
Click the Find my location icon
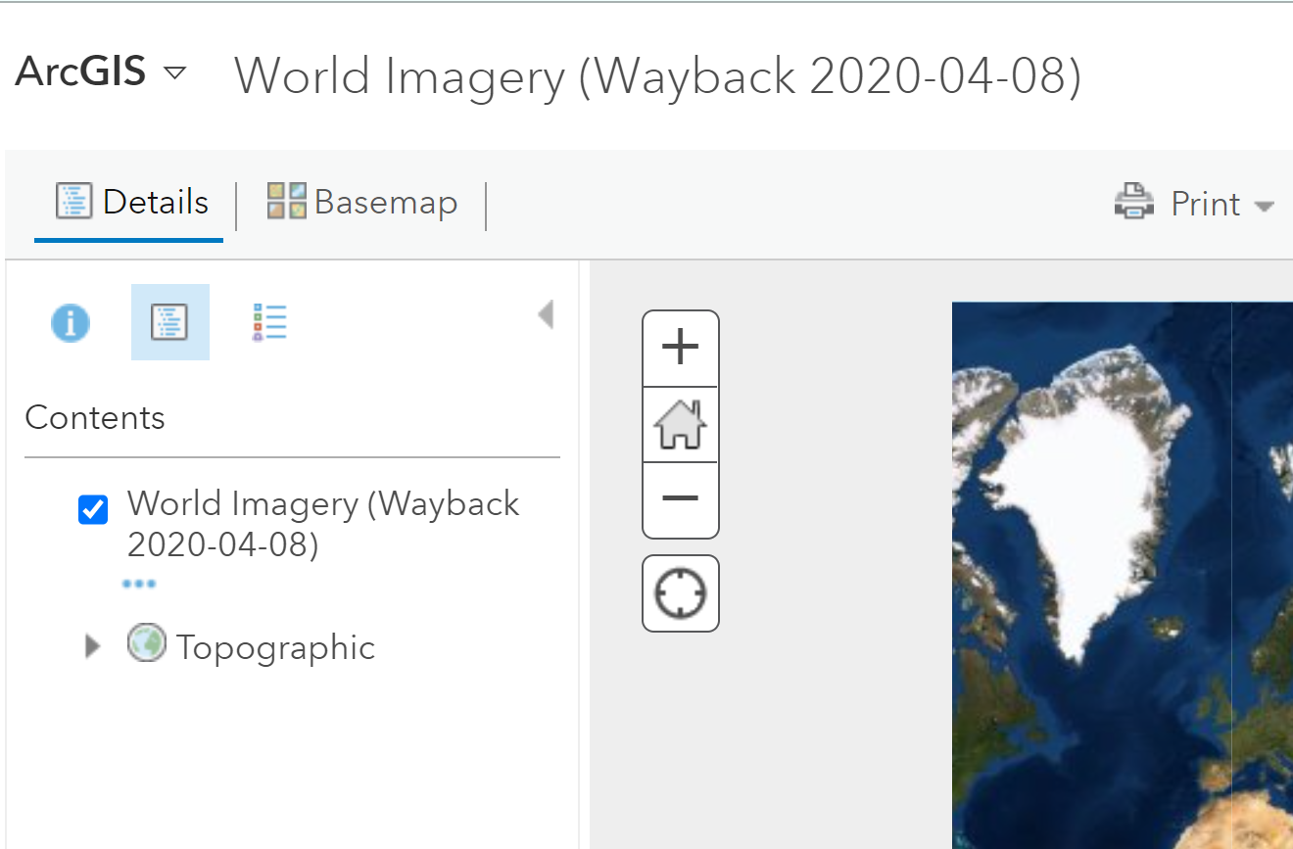(681, 594)
